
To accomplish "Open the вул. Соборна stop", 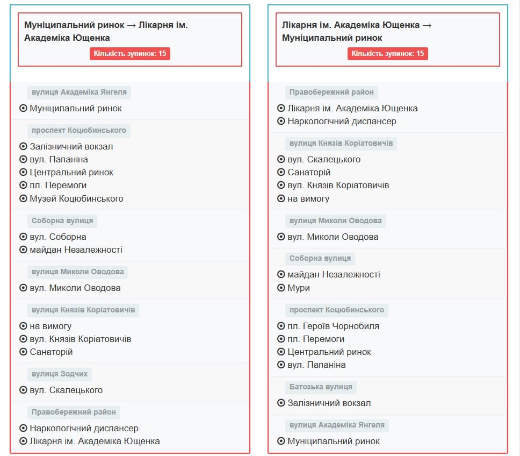I will point(58,237).
